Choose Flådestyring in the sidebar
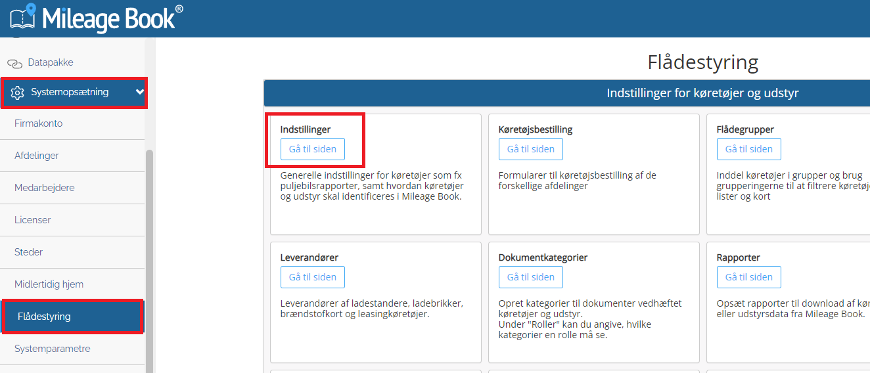Viewport: 870px width, 373px height. (72, 317)
